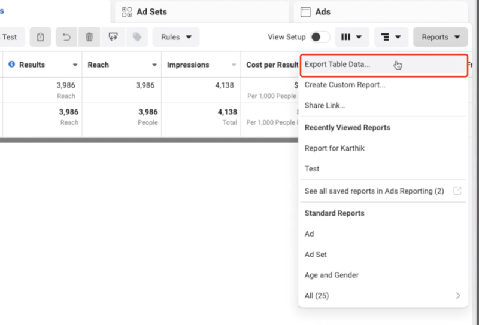Click the preview share icon next to trash

coord(113,37)
